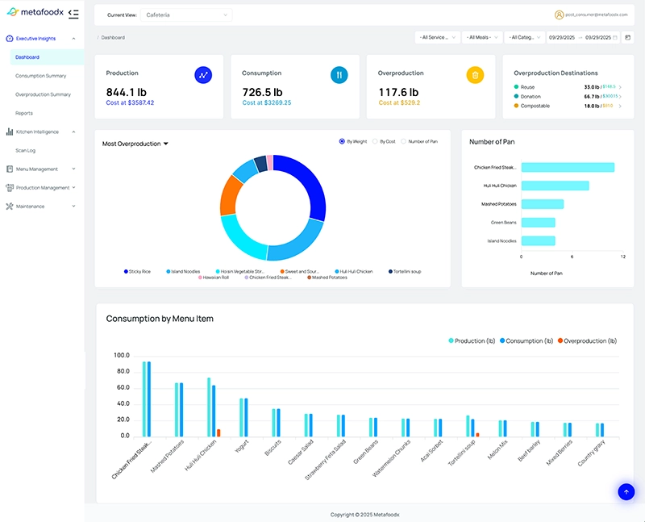The width and height of the screenshot is (645, 522).
Task: Click the Consumption utensils icon
Action: click(339, 75)
